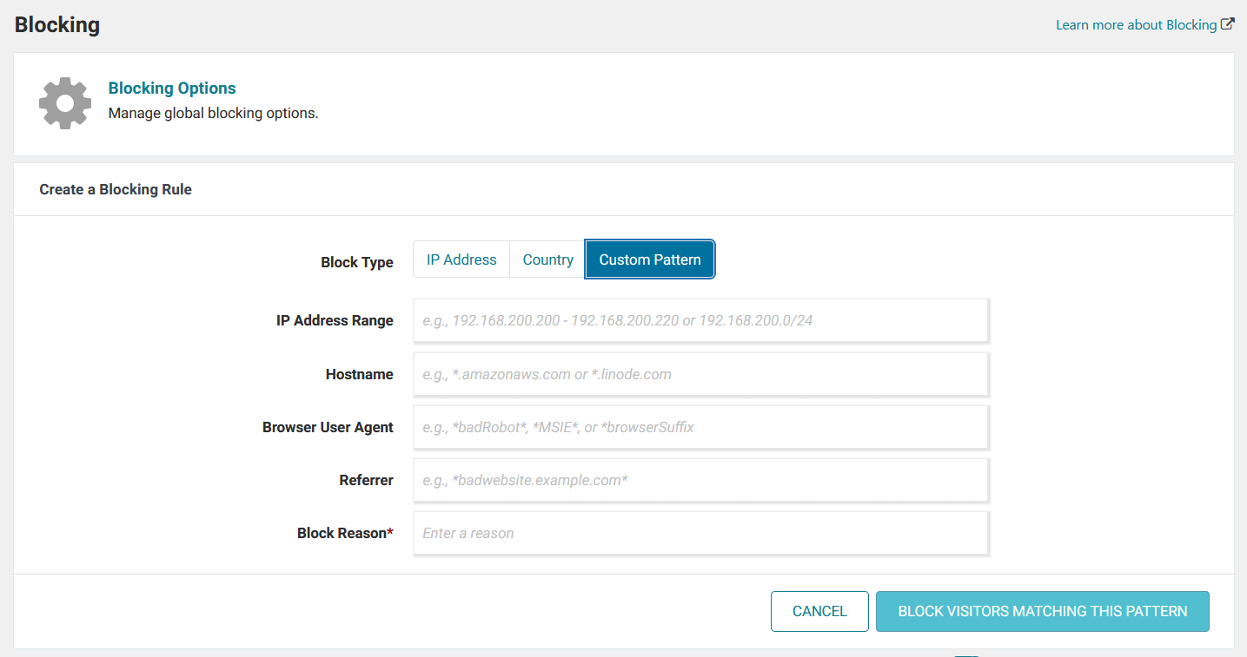The image size is (1247, 657).
Task: Click the Browser User Agent input box
Action: pyautogui.click(x=700, y=427)
